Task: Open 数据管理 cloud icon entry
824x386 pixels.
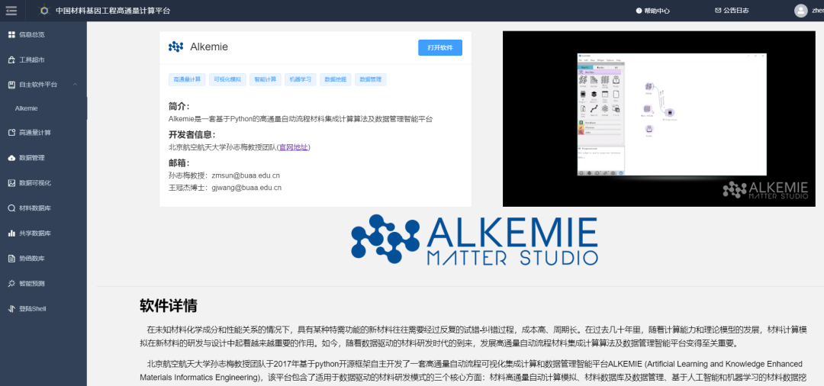Action: click(31, 158)
